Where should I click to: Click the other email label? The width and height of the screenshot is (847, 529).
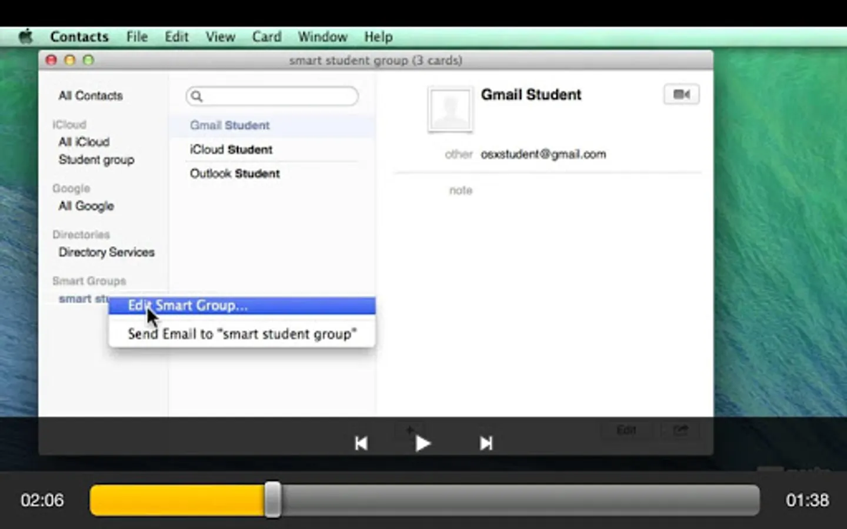coord(459,154)
